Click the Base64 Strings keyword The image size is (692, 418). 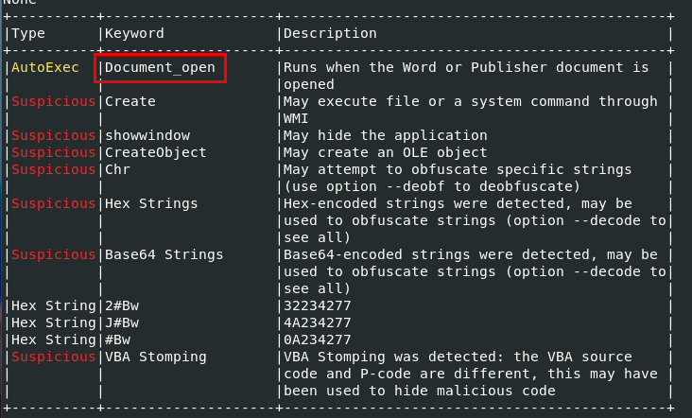click(164, 255)
